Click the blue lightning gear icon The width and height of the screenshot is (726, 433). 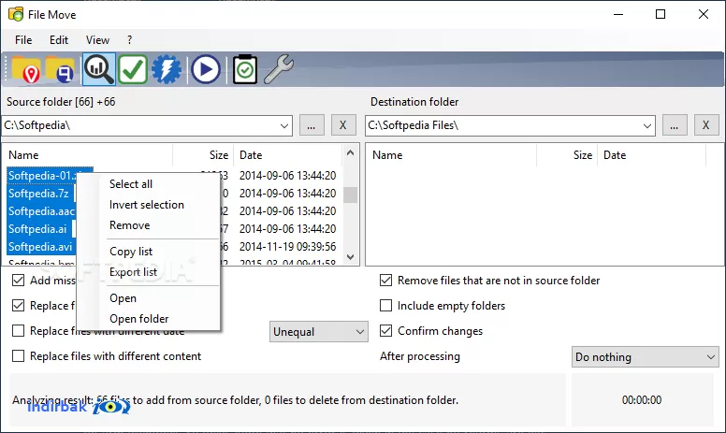[x=167, y=69]
